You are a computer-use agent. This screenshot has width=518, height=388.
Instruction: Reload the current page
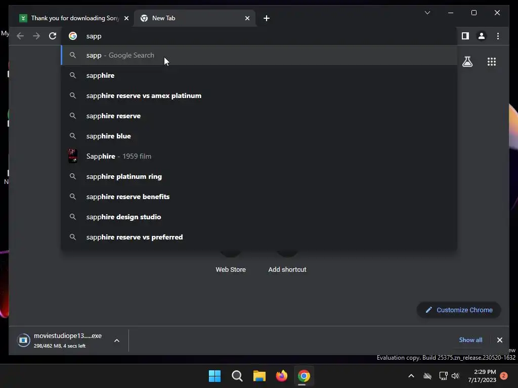[53, 36]
